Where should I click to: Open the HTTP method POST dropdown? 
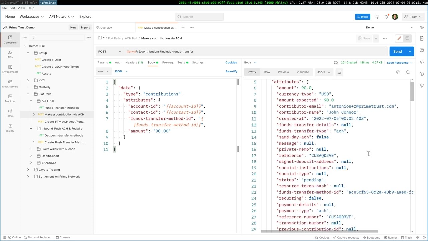coord(110,52)
